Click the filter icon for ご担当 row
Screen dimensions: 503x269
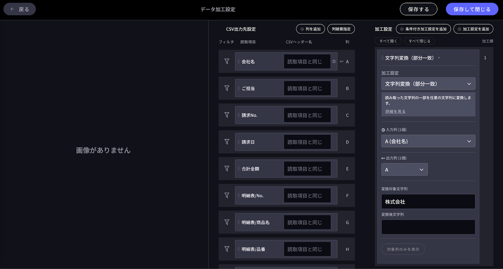[227, 88]
